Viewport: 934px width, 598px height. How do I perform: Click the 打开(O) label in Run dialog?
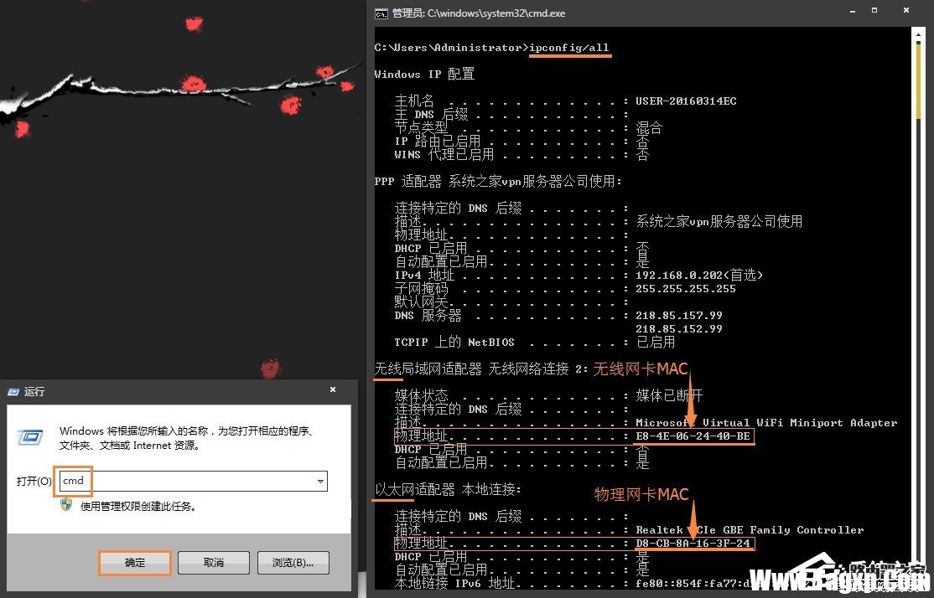click(x=34, y=481)
